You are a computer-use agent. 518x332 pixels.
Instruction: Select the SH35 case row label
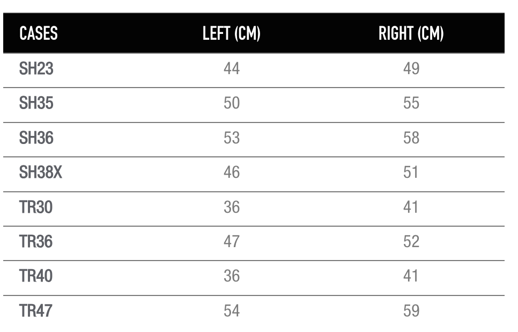click(36, 103)
